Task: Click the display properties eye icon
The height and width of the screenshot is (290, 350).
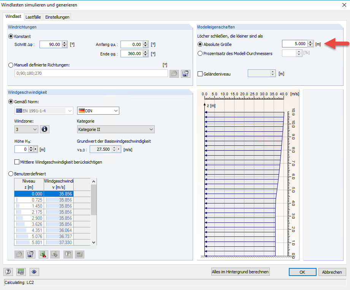Action: pyautogui.click(x=34, y=272)
